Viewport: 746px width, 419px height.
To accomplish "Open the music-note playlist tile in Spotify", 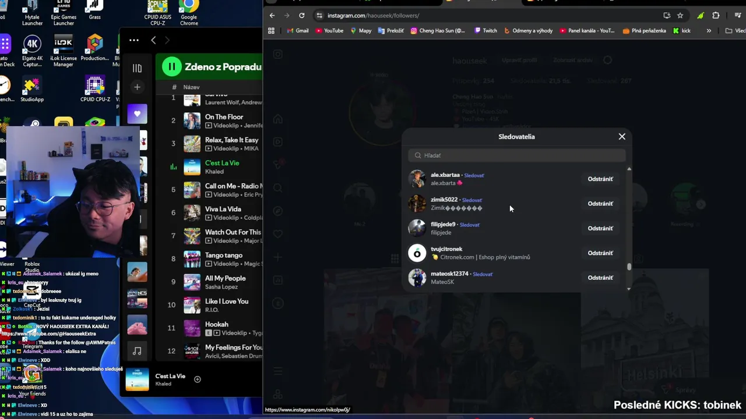I will point(137,351).
